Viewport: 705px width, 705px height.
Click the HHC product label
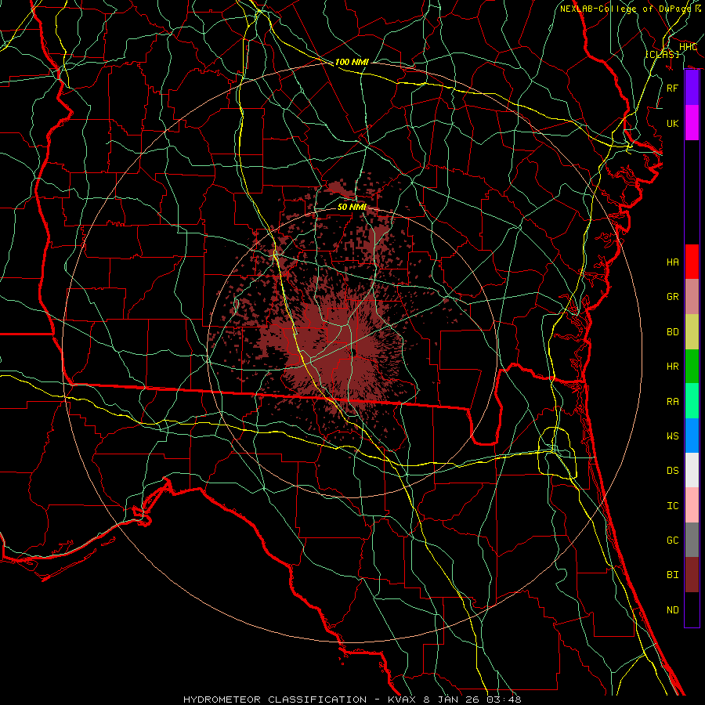point(688,47)
